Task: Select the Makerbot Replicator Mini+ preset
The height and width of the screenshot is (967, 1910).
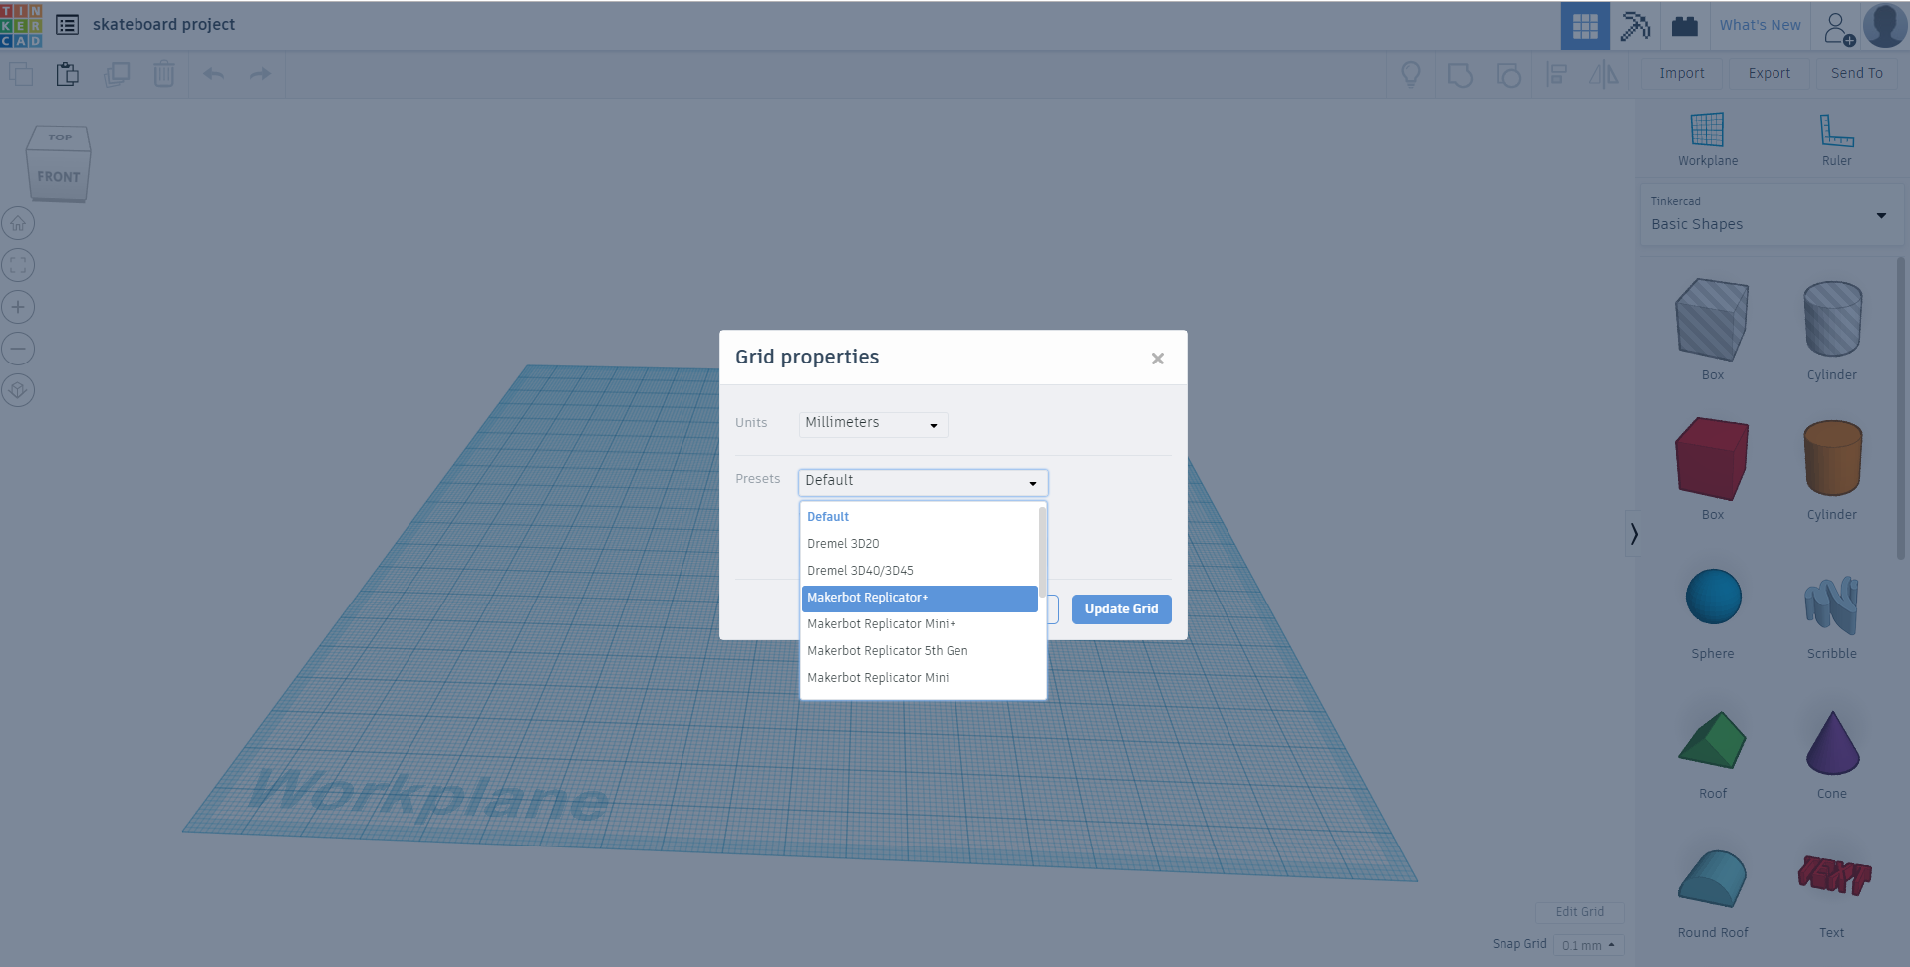Action: (920, 624)
